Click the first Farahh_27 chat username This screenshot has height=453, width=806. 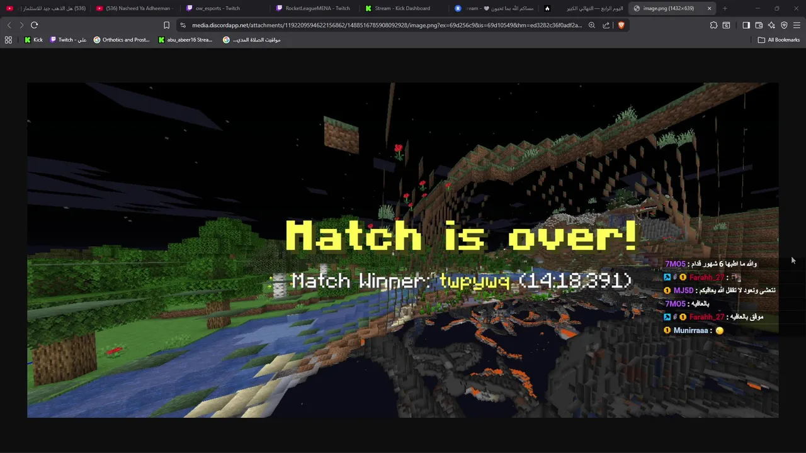(x=707, y=277)
